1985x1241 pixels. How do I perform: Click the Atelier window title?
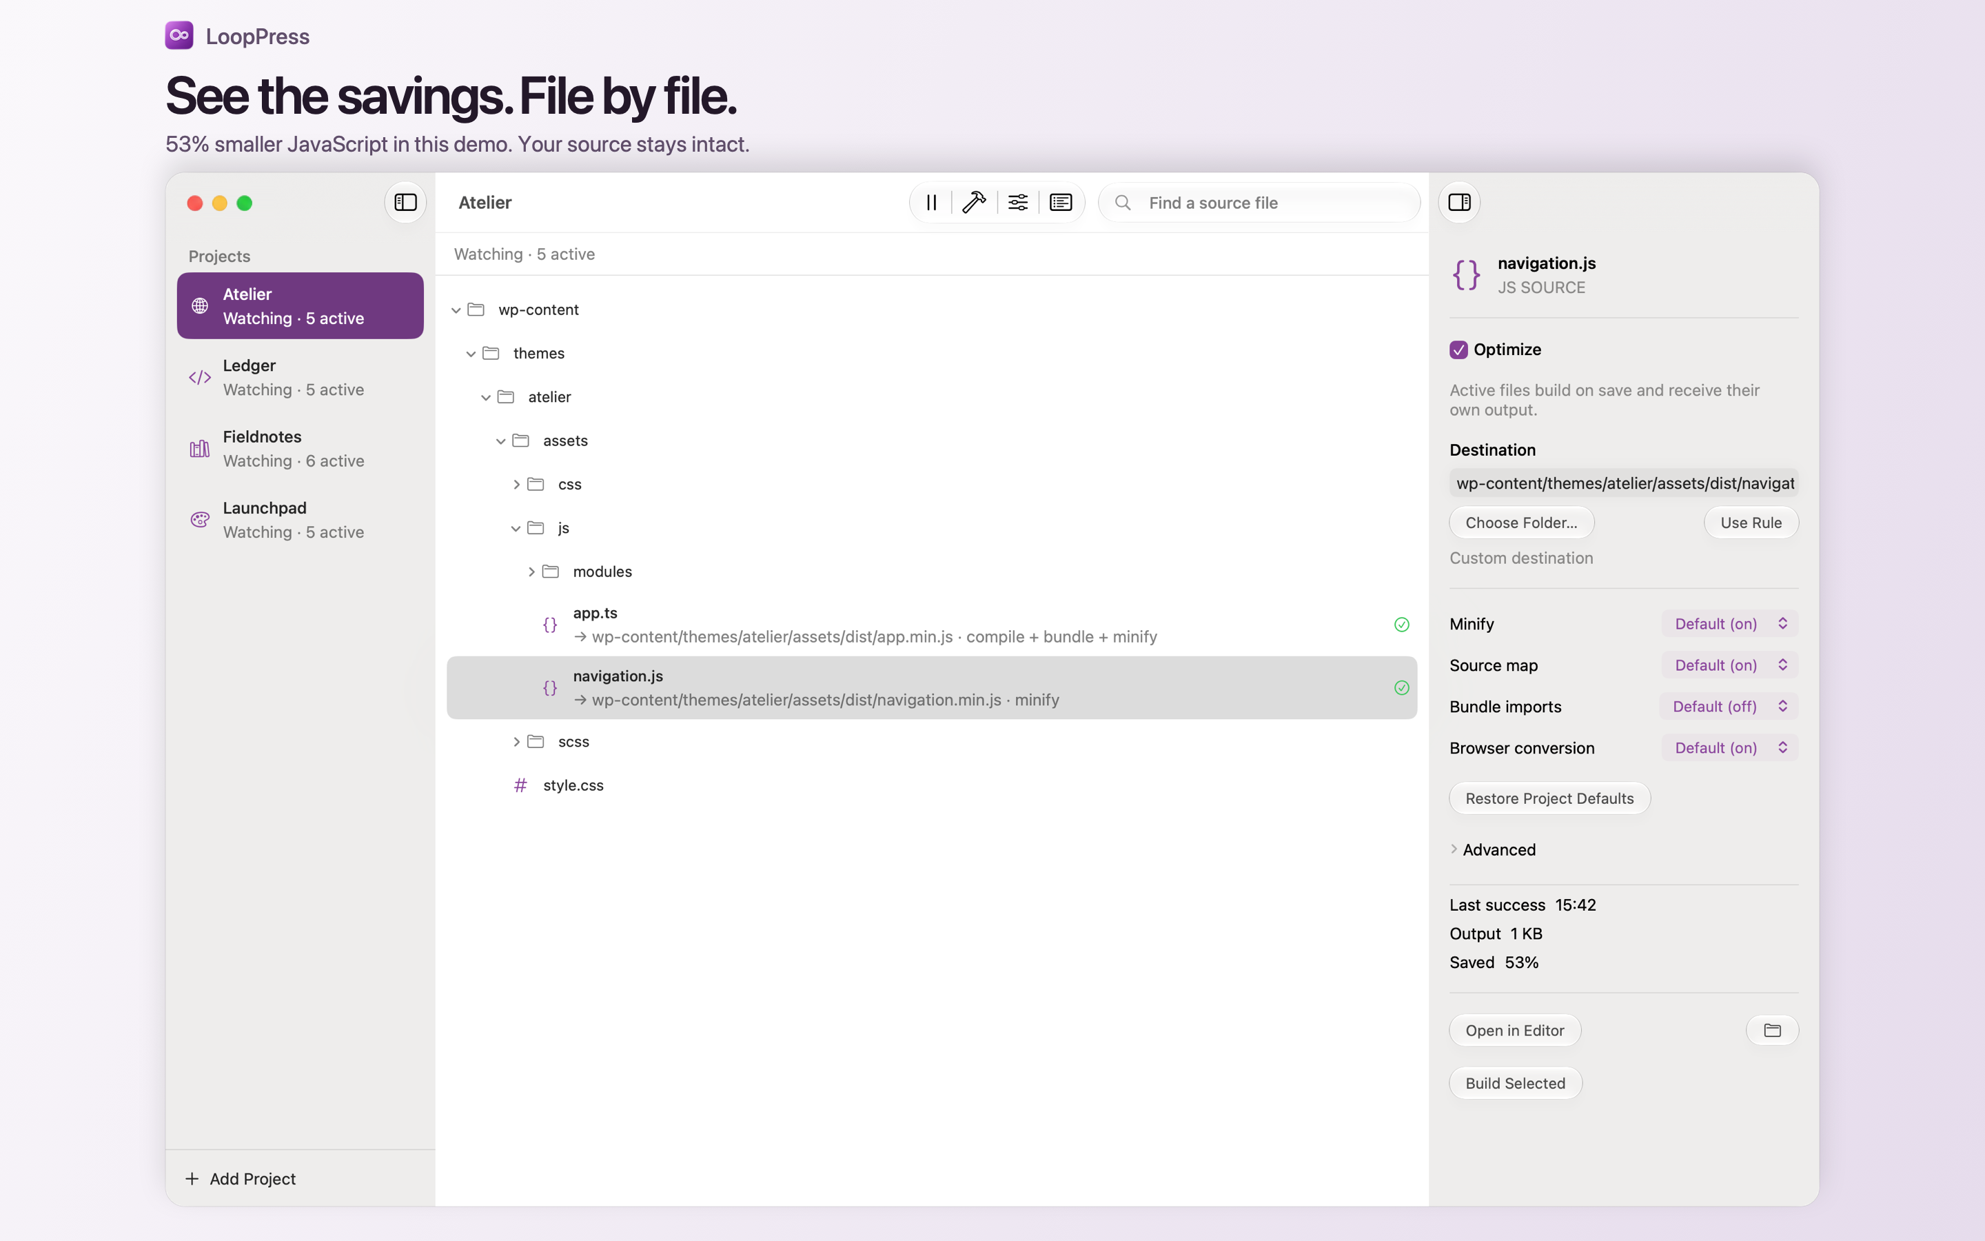485,203
